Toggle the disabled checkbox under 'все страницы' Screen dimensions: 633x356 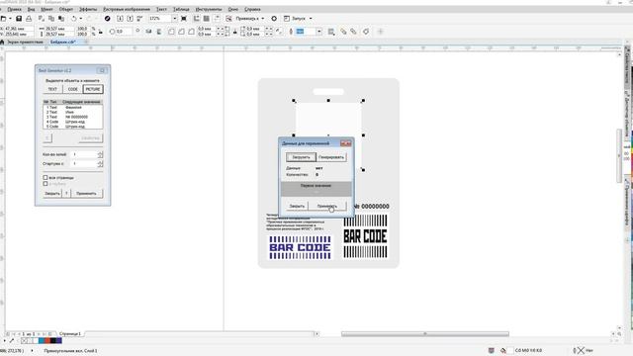click(45, 184)
